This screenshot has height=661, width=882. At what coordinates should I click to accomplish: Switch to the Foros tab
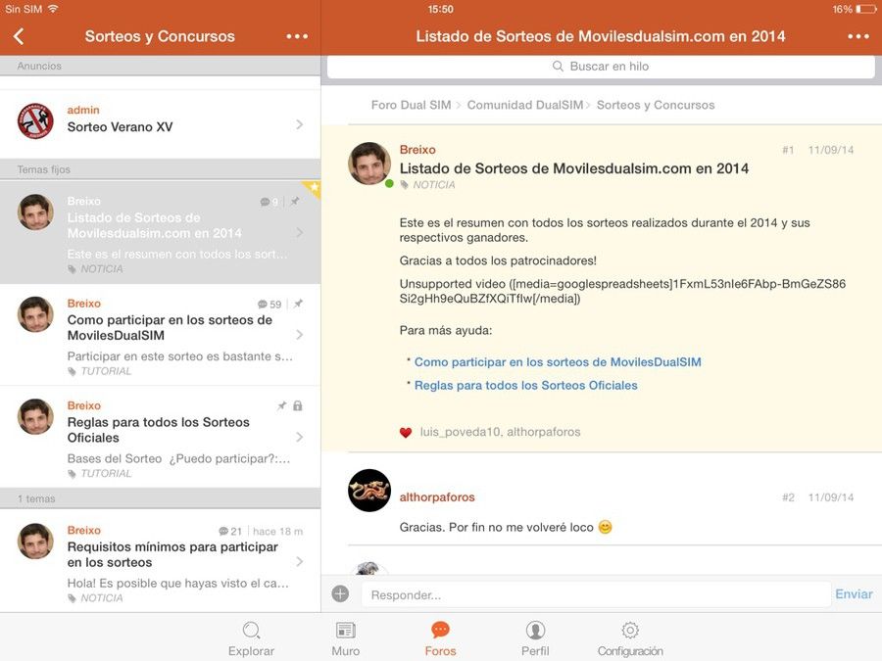click(x=440, y=639)
